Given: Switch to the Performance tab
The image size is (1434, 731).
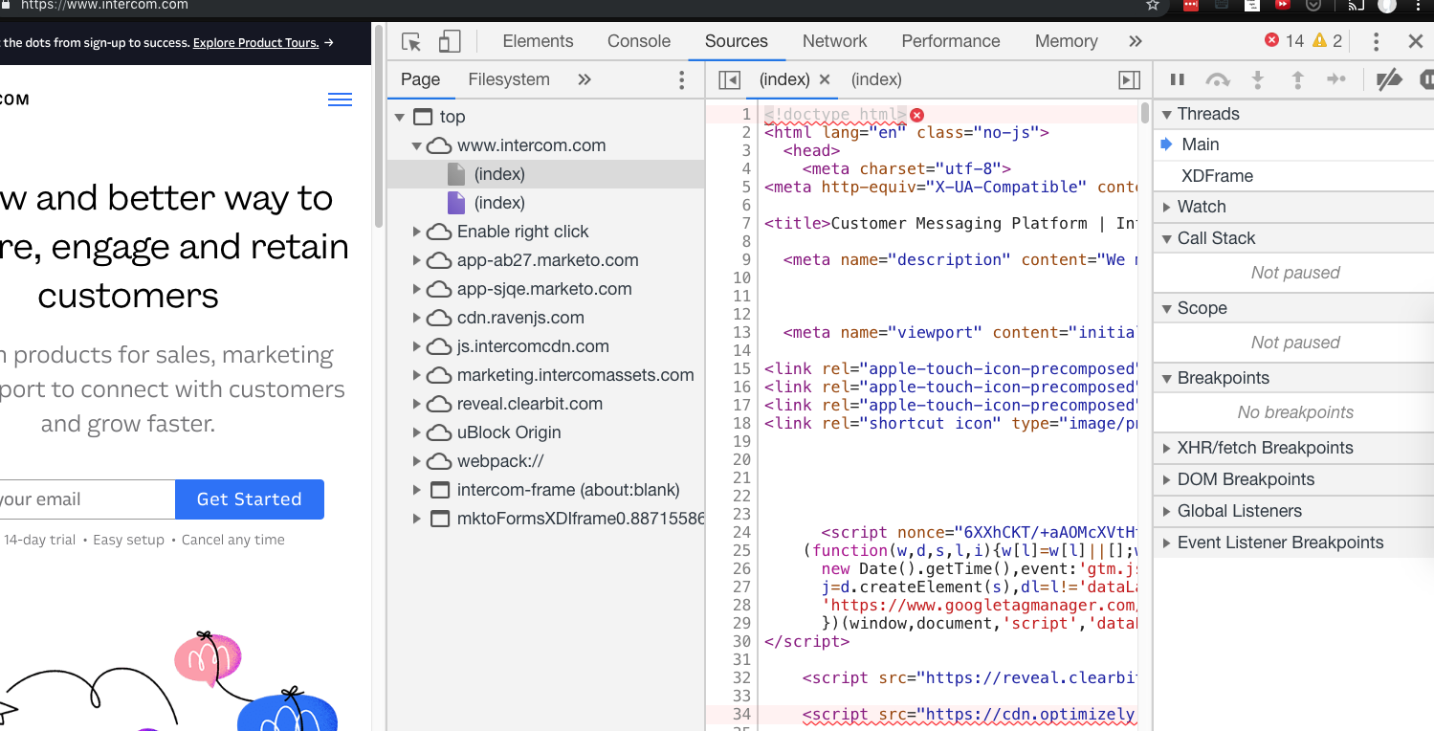Looking at the screenshot, I should point(951,41).
